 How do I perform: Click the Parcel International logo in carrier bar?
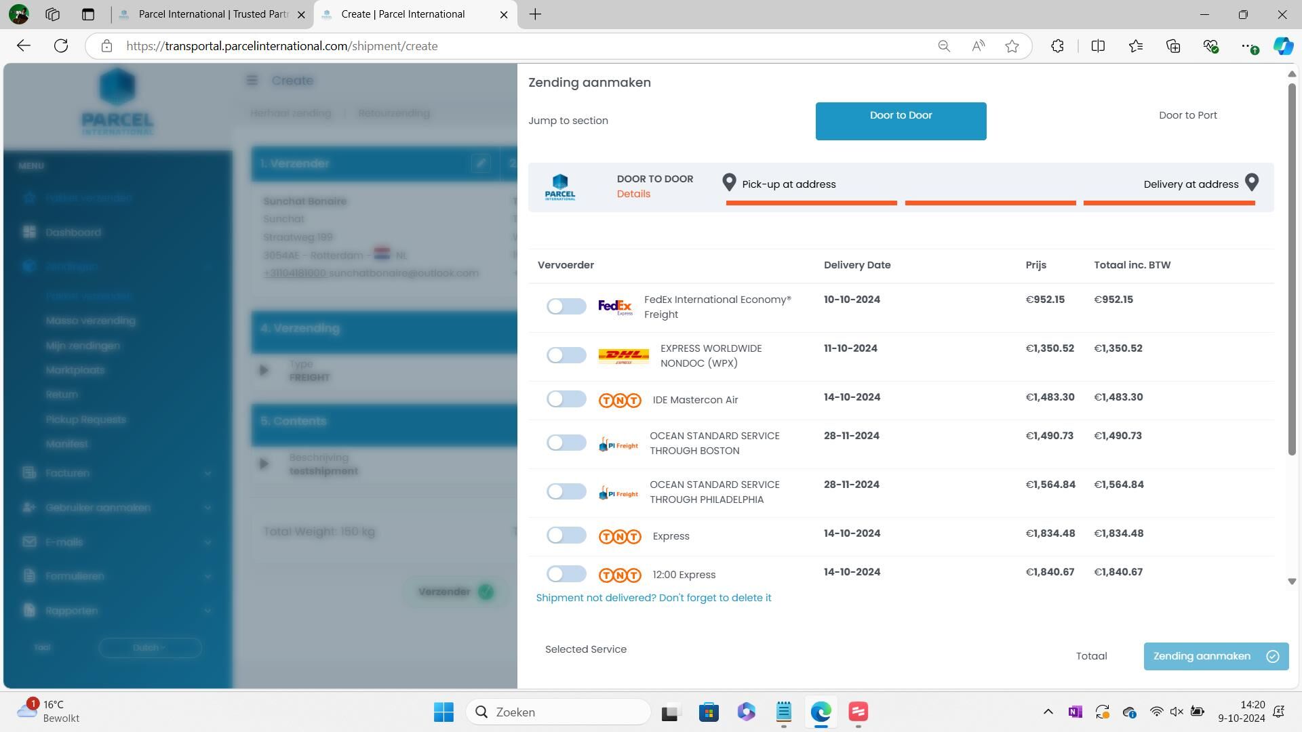559,187
